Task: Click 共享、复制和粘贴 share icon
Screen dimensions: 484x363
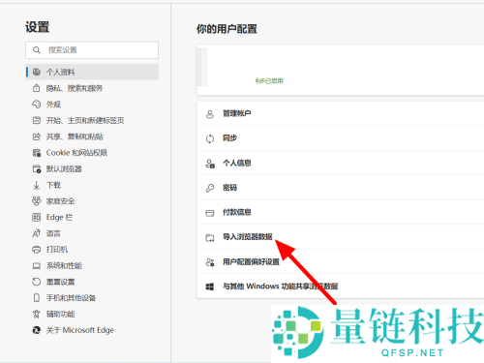Action: [x=37, y=136]
